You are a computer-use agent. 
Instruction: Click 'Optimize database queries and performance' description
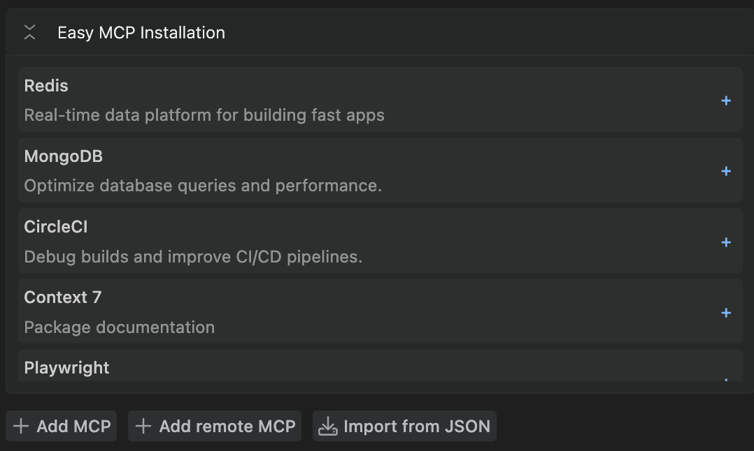(x=203, y=186)
